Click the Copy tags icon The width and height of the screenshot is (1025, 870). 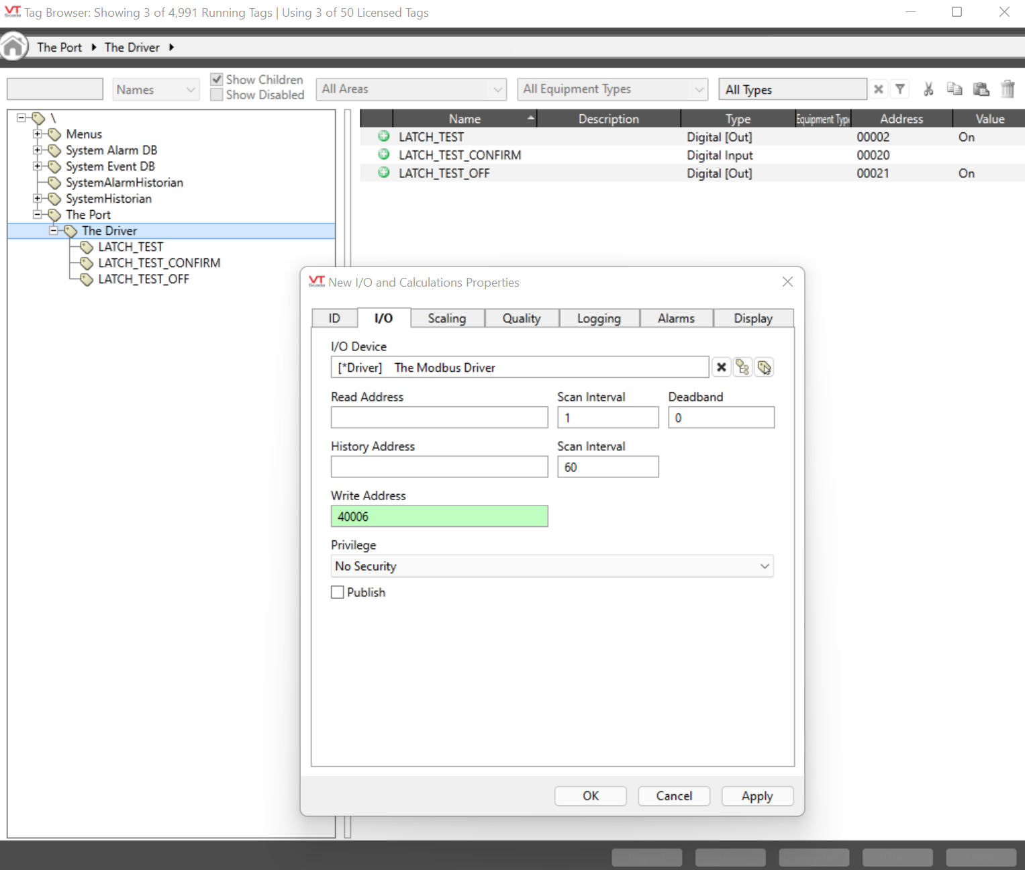[955, 89]
